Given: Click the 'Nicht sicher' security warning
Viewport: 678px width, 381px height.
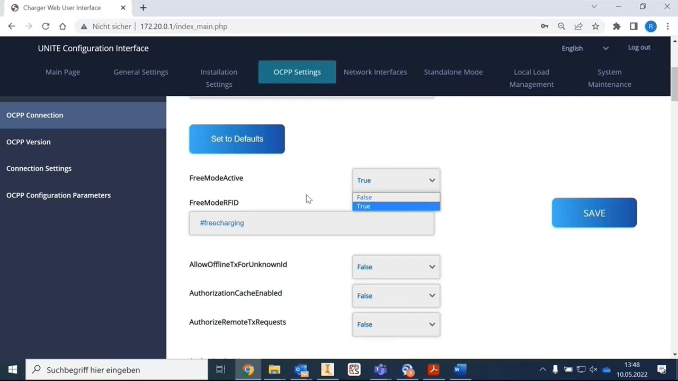Looking at the screenshot, I should click(105, 26).
